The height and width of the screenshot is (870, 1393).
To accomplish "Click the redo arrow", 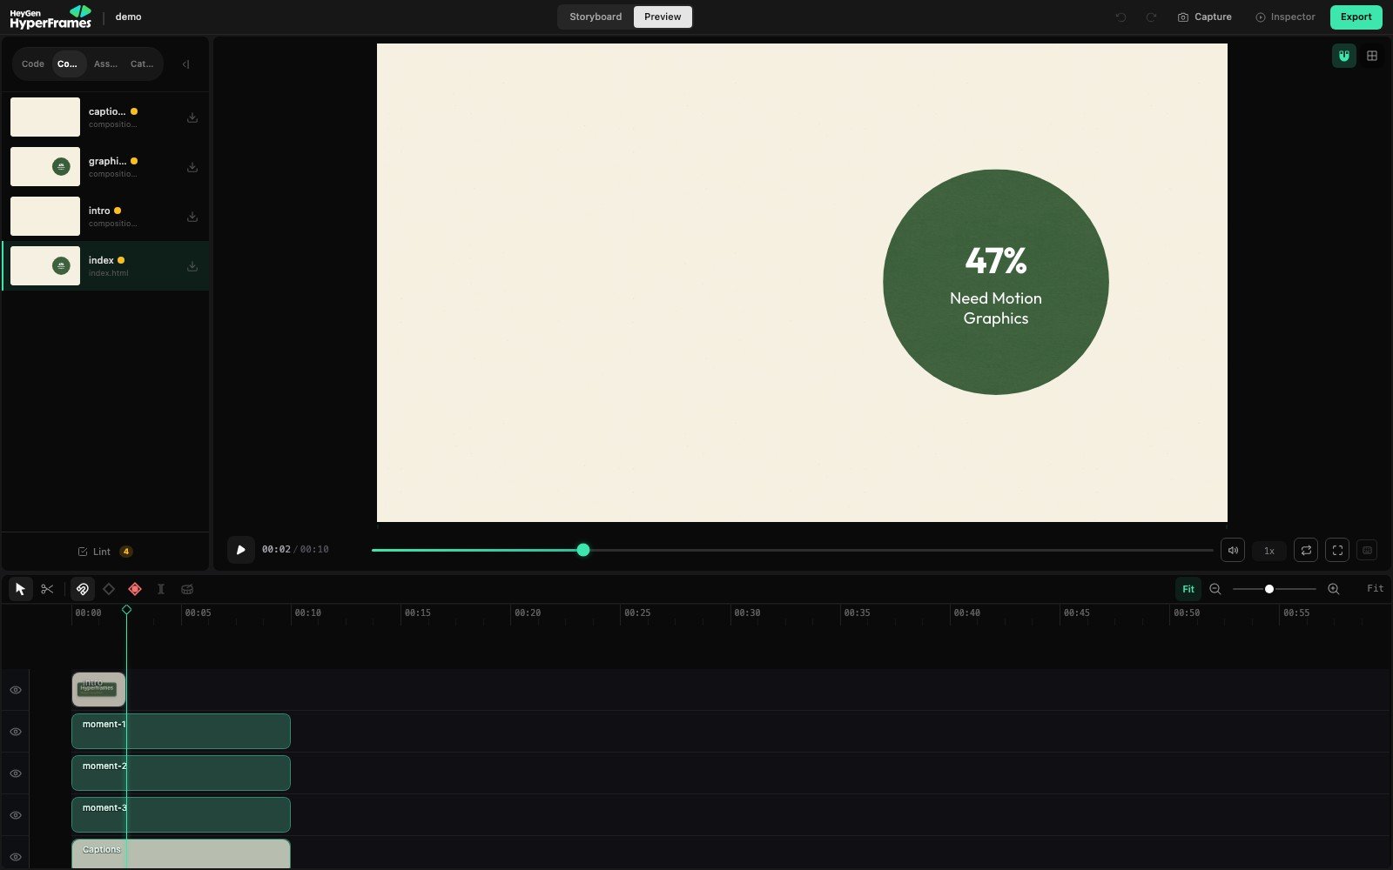I will click(1151, 17).
